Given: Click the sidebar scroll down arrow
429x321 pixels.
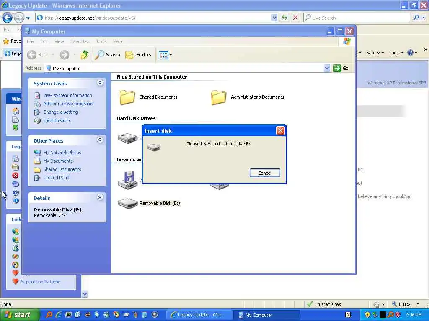Looking at the screenshot, I should tap(85, 294).
